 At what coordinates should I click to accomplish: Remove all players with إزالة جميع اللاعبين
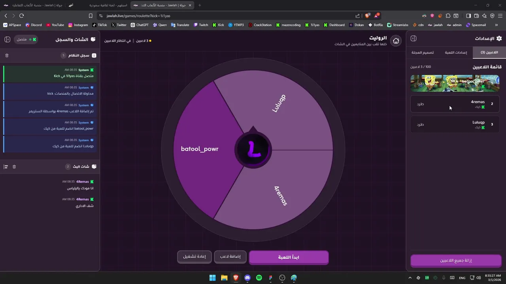[x=456, y=261]
